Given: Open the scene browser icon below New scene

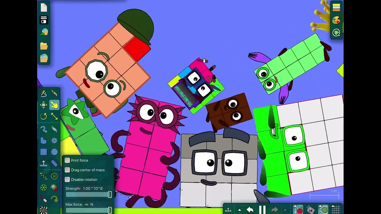Looking at the screenshot, I should coord(44,20).
